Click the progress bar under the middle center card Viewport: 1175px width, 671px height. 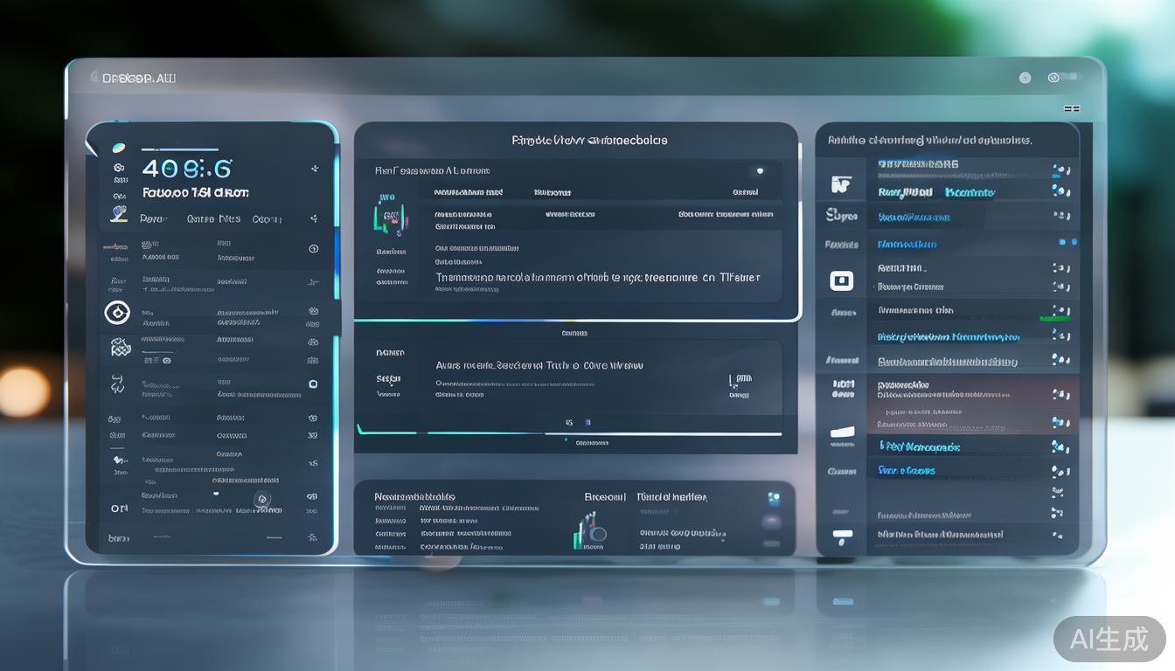point(569,433)
